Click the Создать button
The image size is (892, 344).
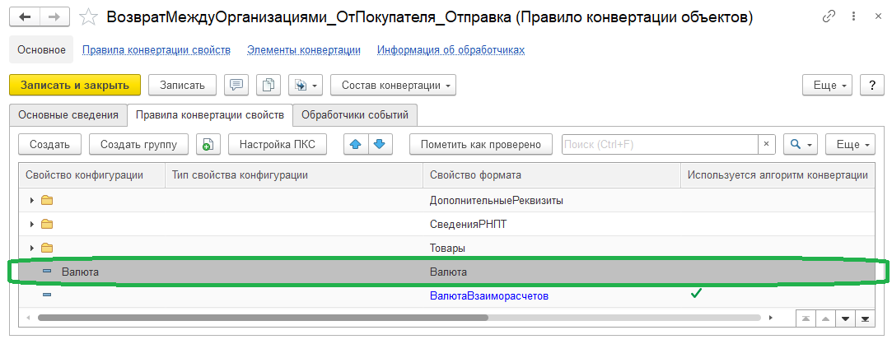click(50, 144)
